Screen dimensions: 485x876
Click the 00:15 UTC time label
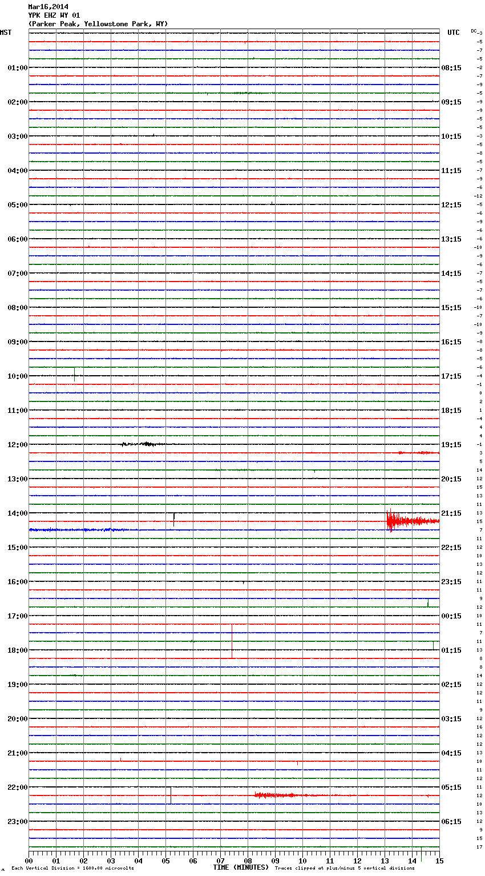point(451,616)
